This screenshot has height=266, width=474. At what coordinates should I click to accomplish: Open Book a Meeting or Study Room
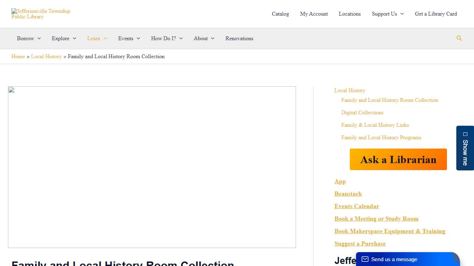pyautogui.click(x=376, y=219)
